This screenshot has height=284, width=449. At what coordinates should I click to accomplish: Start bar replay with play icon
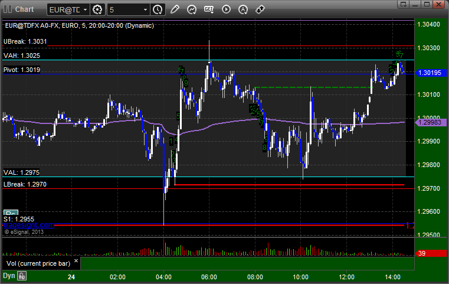[226, 9]
